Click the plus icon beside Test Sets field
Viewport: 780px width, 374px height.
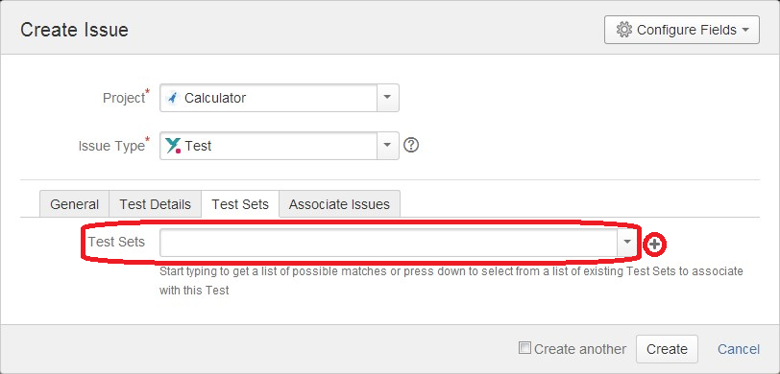pos(655,244)
